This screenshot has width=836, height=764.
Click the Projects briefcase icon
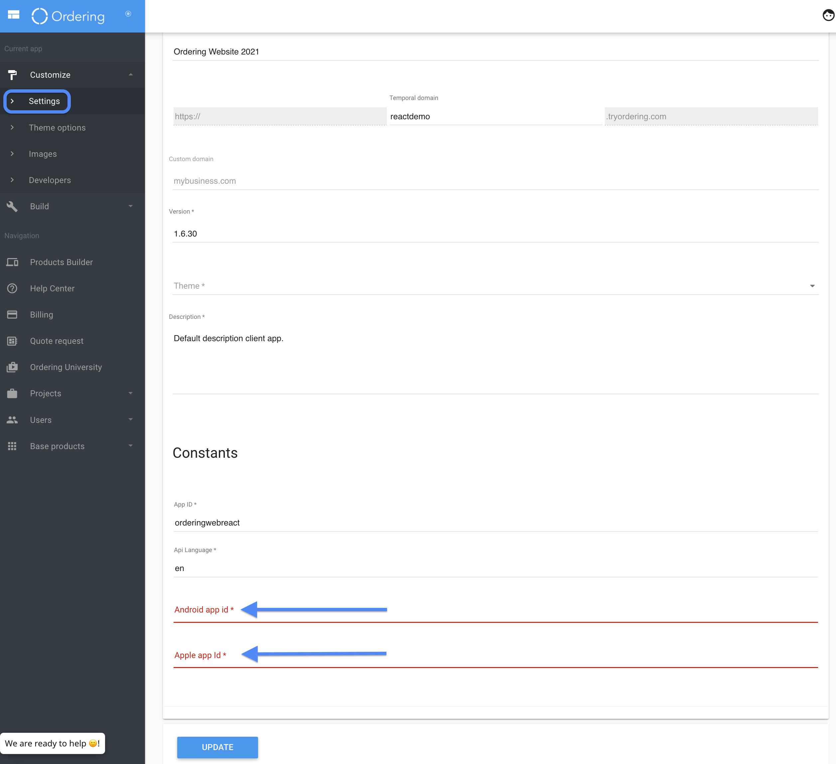coord(12,393)
